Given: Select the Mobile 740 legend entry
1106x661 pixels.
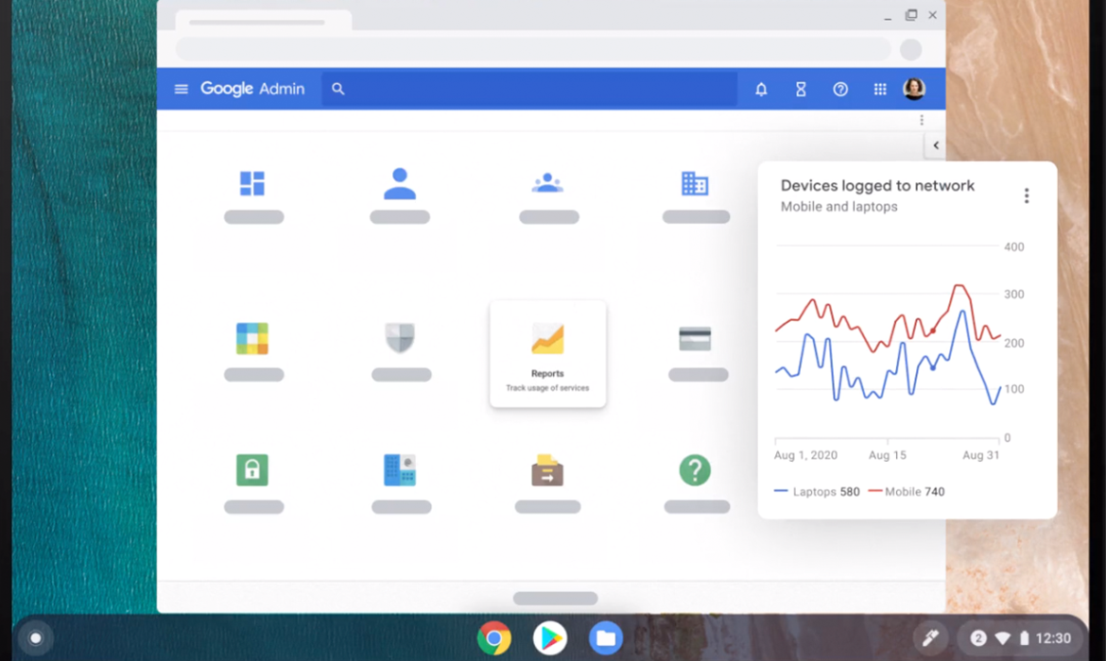Looking at the screenshot, I should [907, 492].
